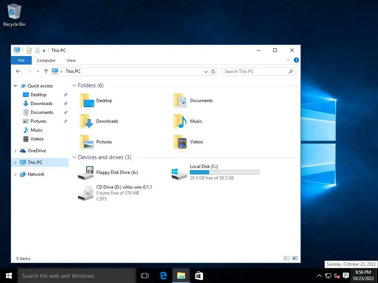
Task: Unpin Desktop via its pin icon
Action: click(65, 95)
